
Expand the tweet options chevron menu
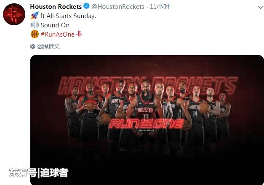pyautogui.click(x=261, y=7)
